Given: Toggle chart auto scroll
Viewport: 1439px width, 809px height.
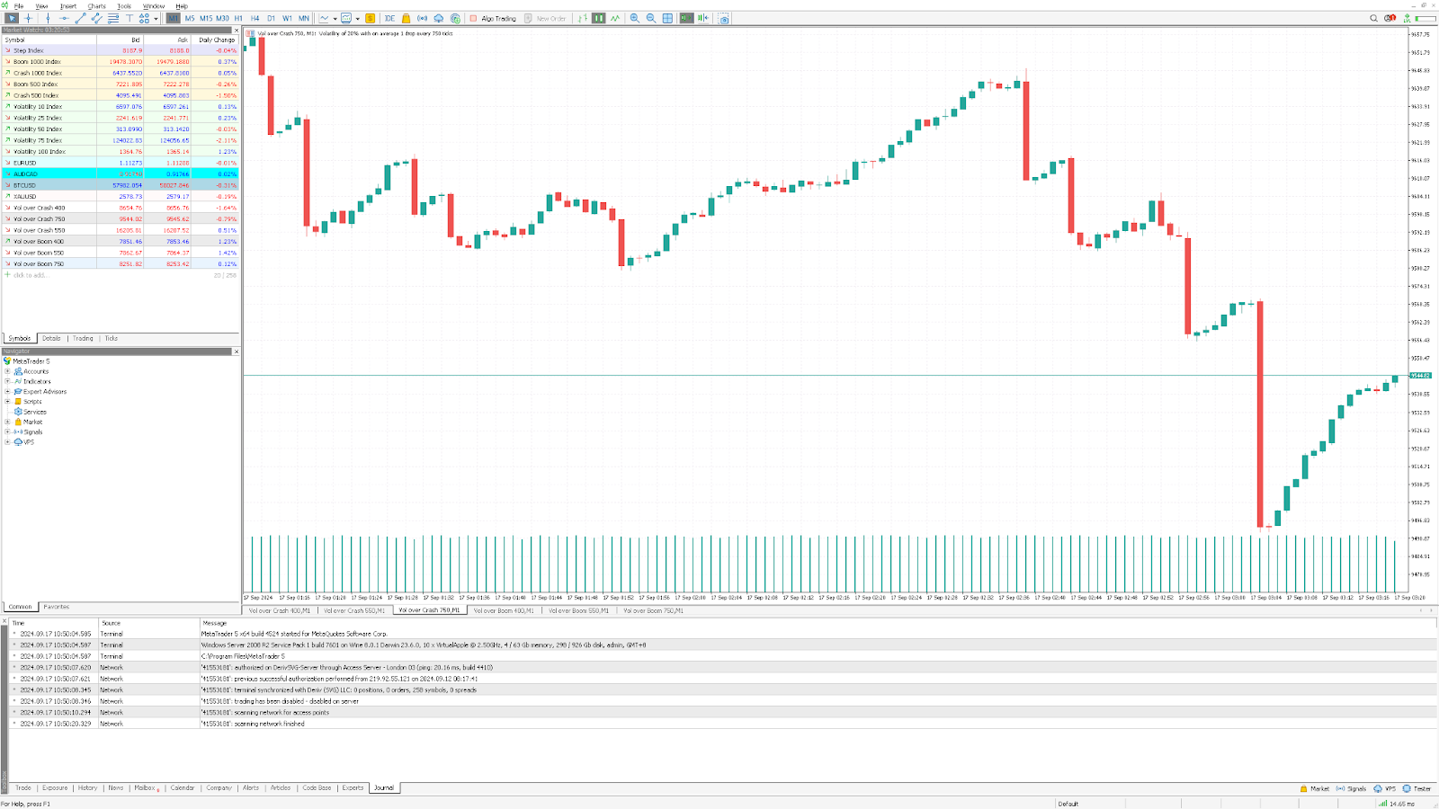Looking at the screenshot, I should click(685, 18).
